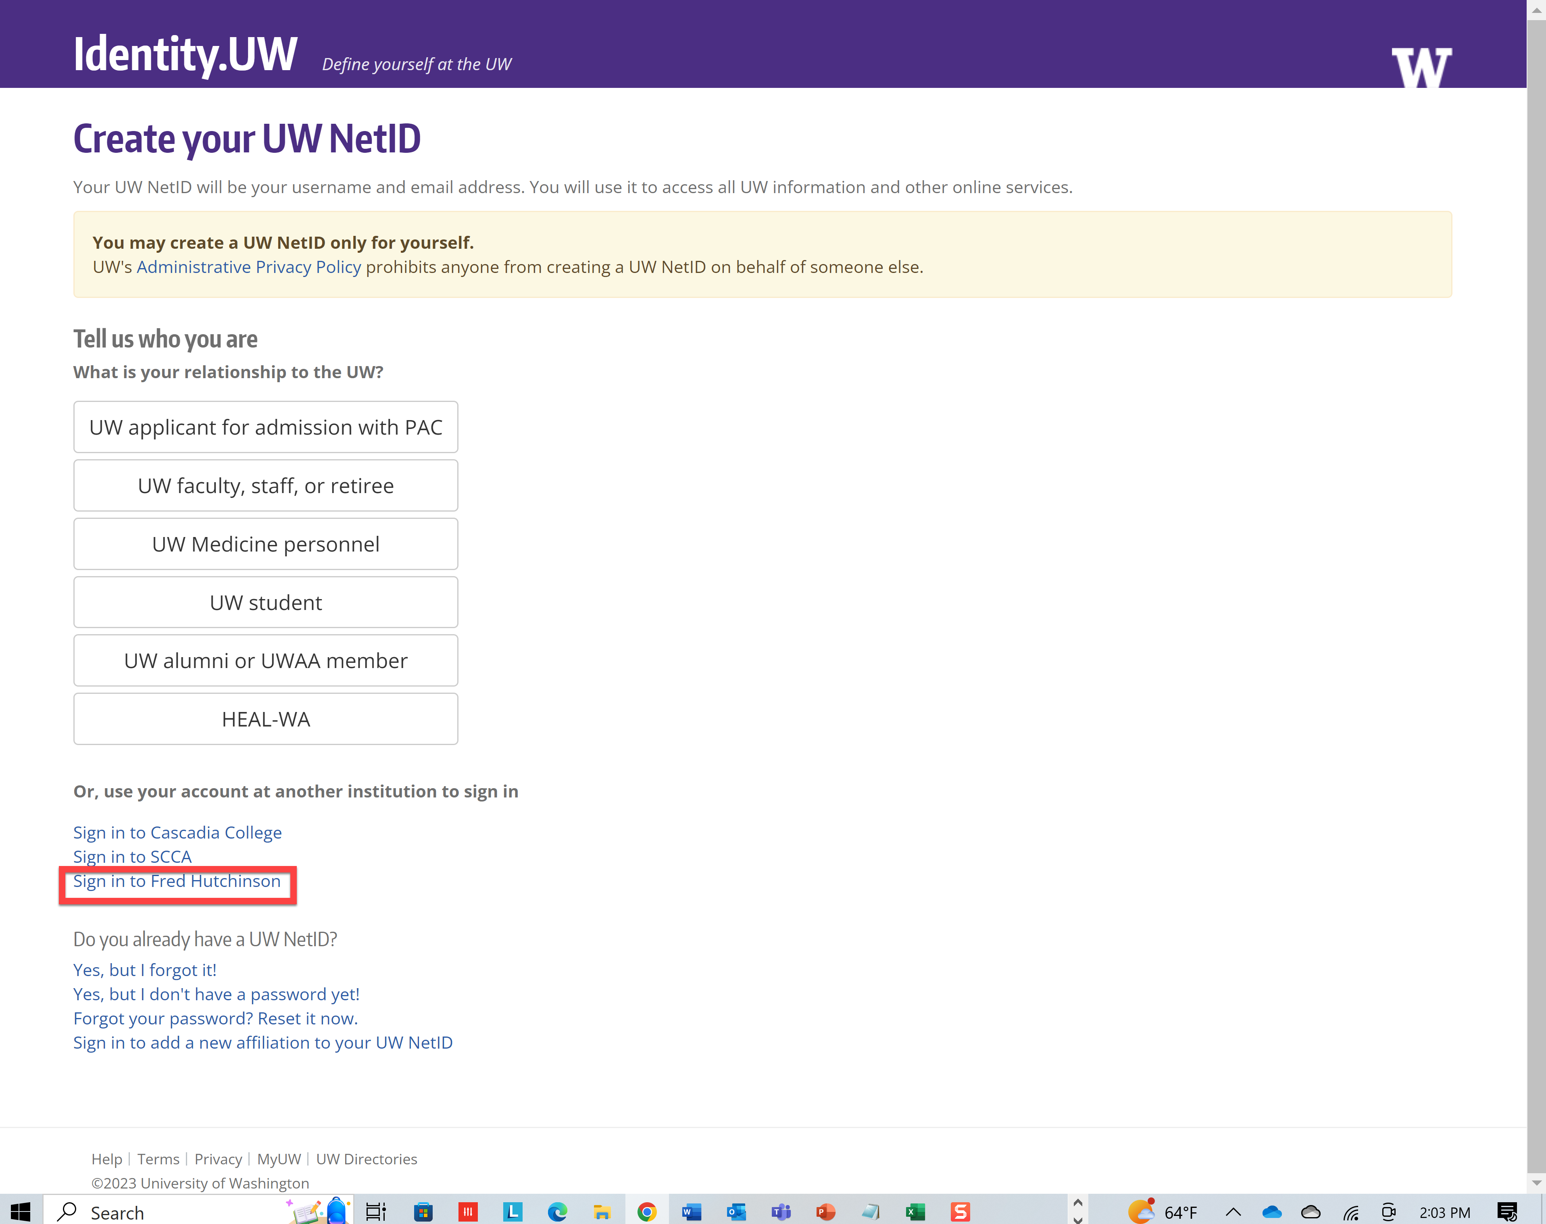The width and height of the screenshot is (1546, 1224).
Task: Click 'Yes, but I forgot it!' link
Action: 144,970
